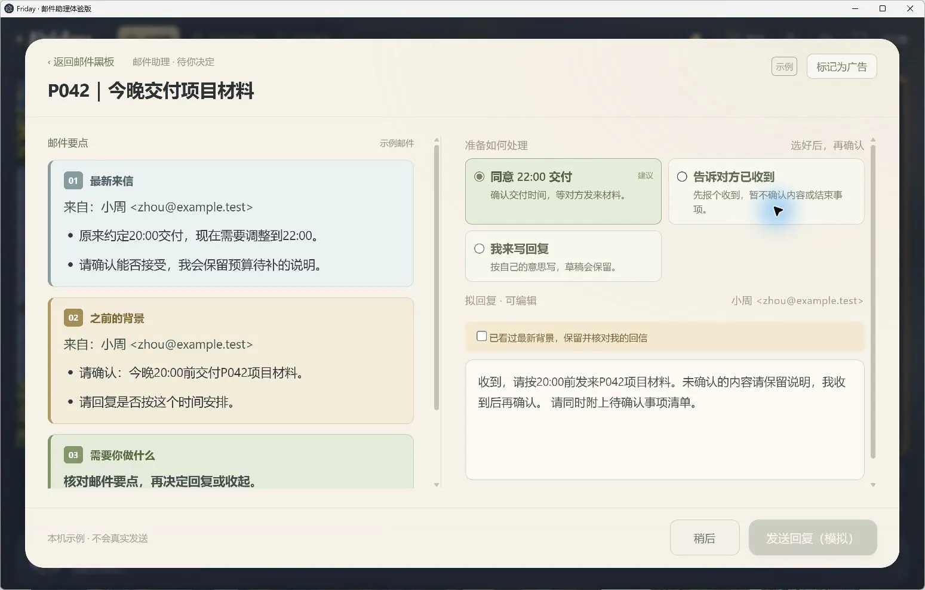
Task: Click the left panel scrollbar up arrow
Action: (x=437, y=140)
